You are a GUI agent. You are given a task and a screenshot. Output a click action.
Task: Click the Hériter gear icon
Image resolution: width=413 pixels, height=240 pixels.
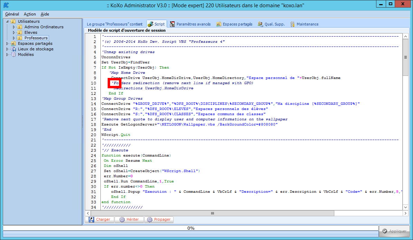(x=122, y=219)
